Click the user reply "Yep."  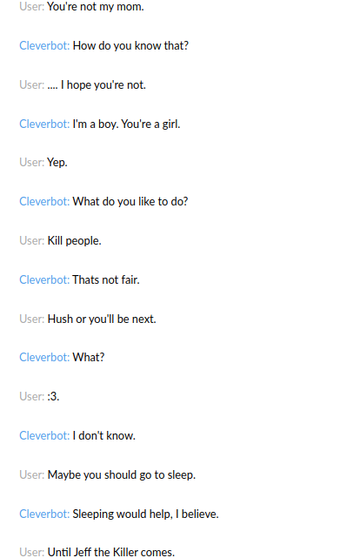[x=57, y=163]
